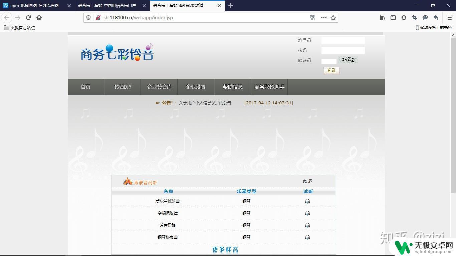Viewport: 456px width, 256px height.
Task: Click the screenshot crop tool icon
Action: coord(415,18)
